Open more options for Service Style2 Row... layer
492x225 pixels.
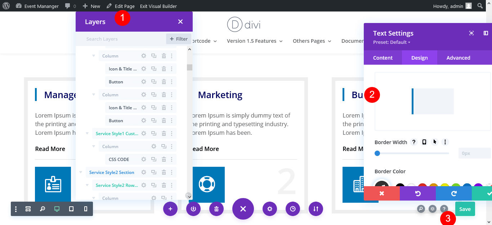172,185
